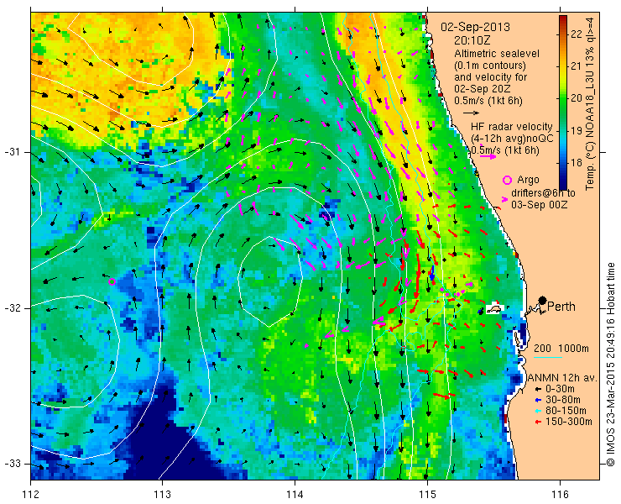Click the HF radar 0.5m/s (1kt 6h) text
The width and height of the screenshot is (621, 504).
(x=505, y=150)
